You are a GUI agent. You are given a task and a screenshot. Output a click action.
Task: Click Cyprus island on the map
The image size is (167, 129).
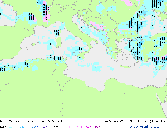[159, 67]
